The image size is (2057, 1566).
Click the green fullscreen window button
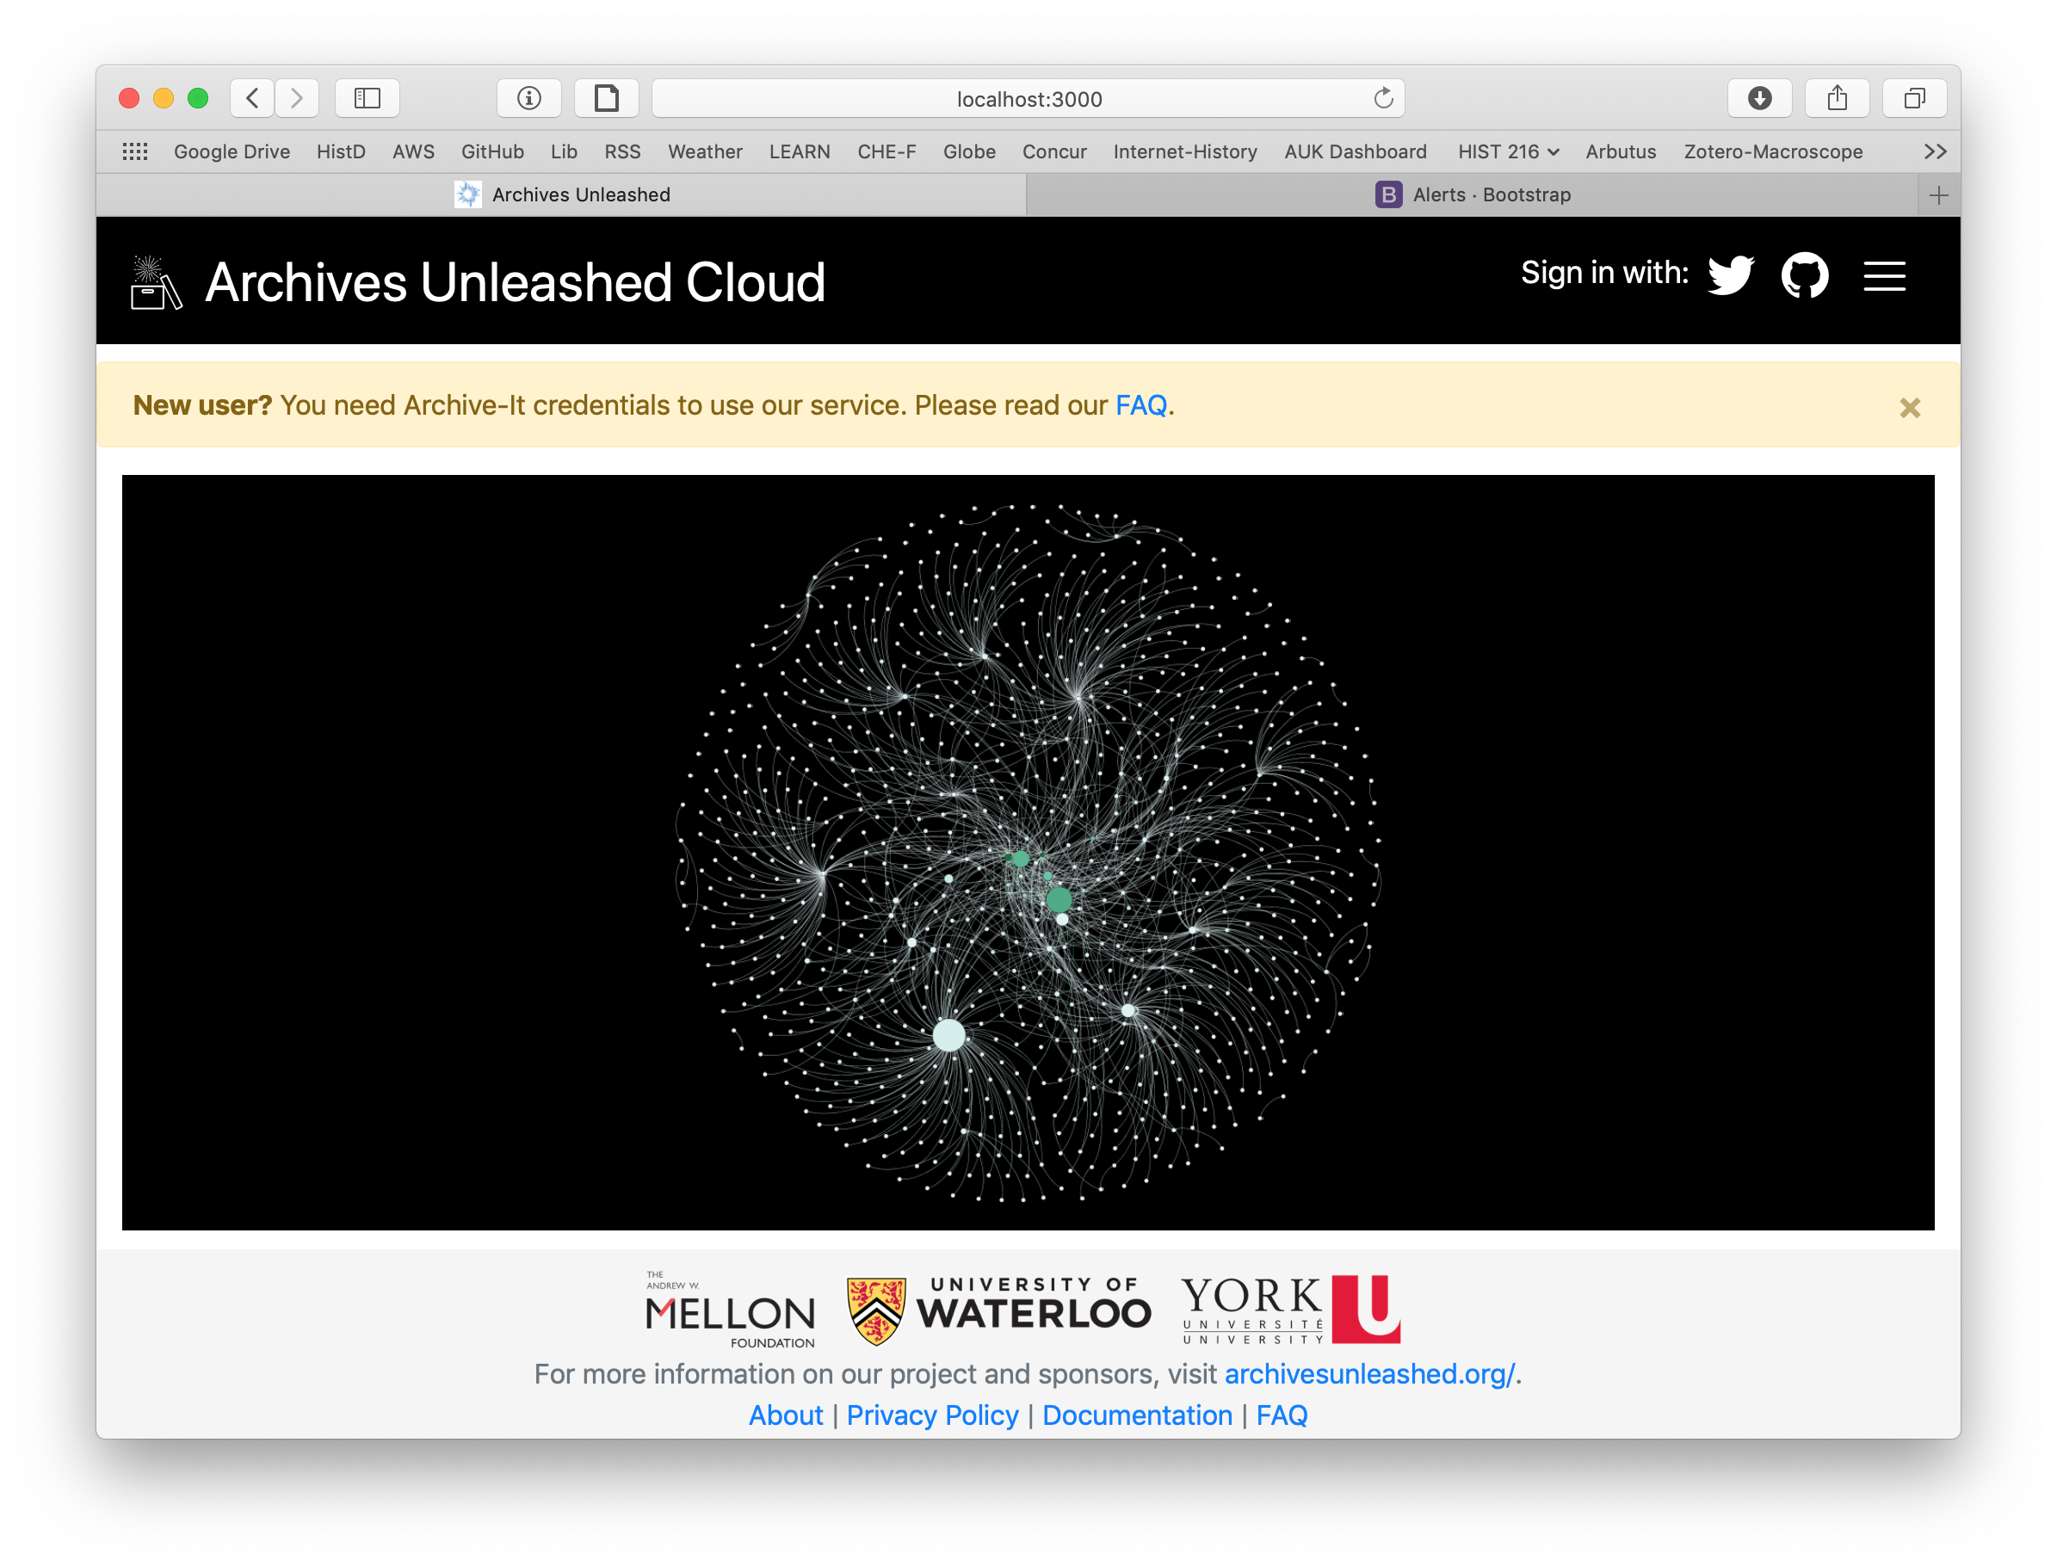pos(198,98)
